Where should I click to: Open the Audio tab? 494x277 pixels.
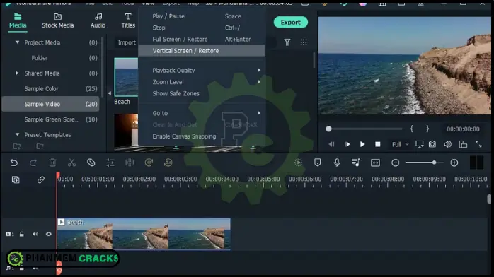pos(98,20)
